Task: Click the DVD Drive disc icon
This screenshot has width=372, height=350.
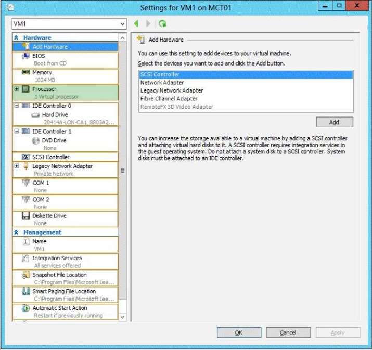Action: coord(35,140)
